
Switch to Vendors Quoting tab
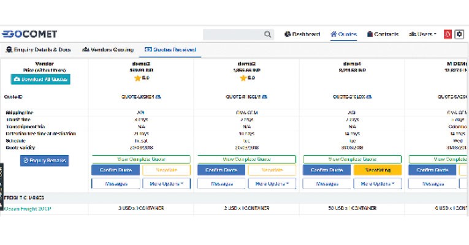point(108,50)
